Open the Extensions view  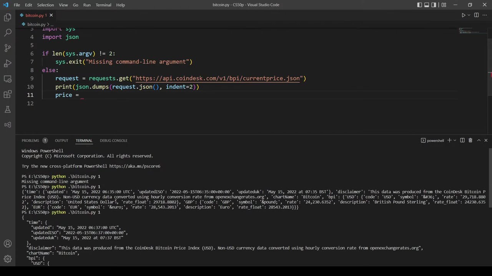[x=8, y=94]
